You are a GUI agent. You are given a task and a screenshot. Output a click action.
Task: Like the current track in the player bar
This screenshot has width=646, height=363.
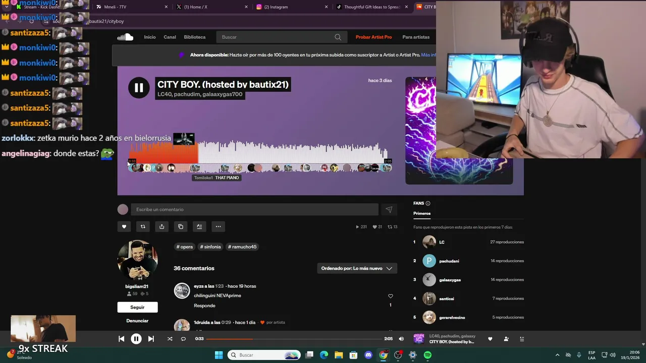click(490, 339)
